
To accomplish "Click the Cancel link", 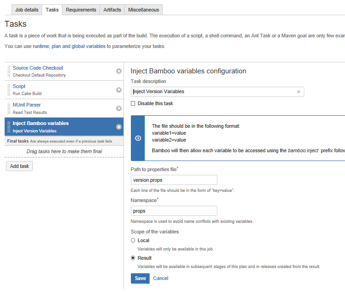I will pos(160,278).
